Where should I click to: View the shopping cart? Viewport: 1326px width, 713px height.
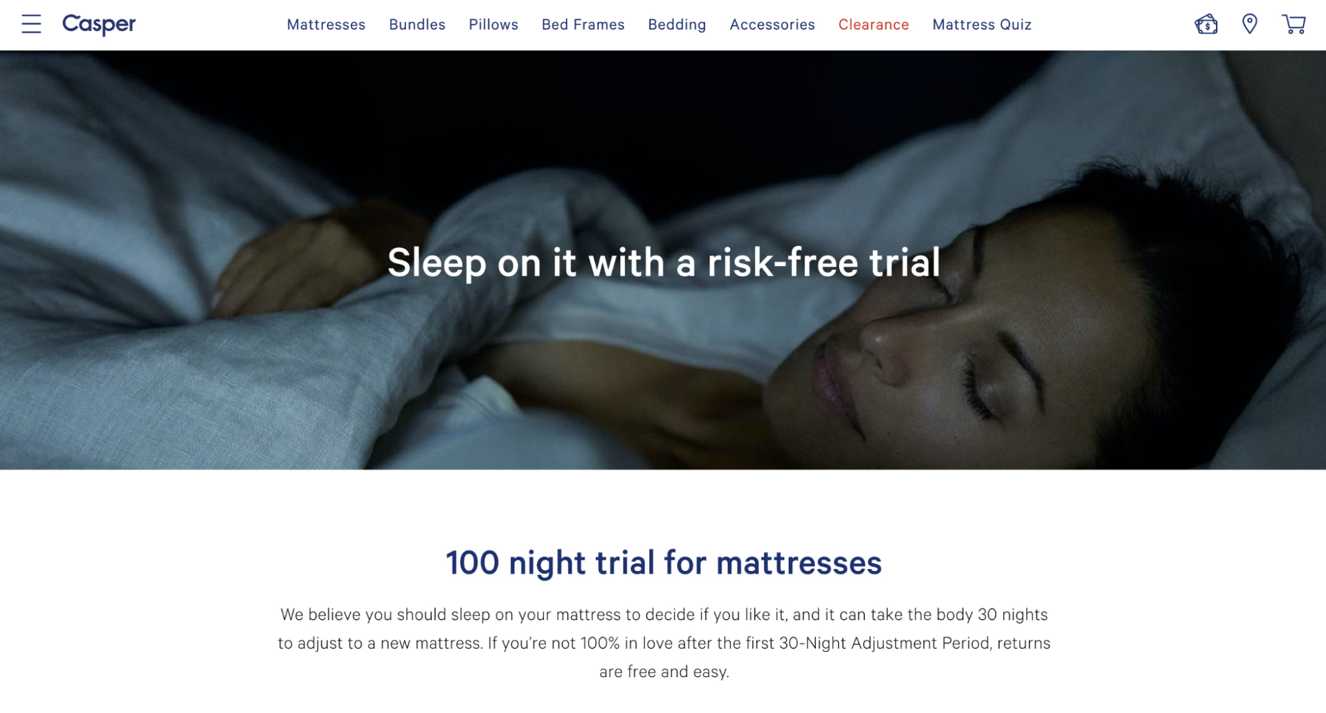1293,25
